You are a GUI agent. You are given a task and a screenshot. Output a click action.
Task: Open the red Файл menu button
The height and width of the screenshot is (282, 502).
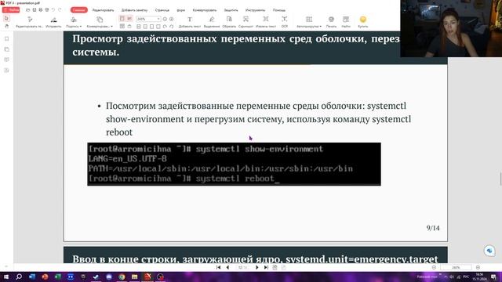point(11,10)
